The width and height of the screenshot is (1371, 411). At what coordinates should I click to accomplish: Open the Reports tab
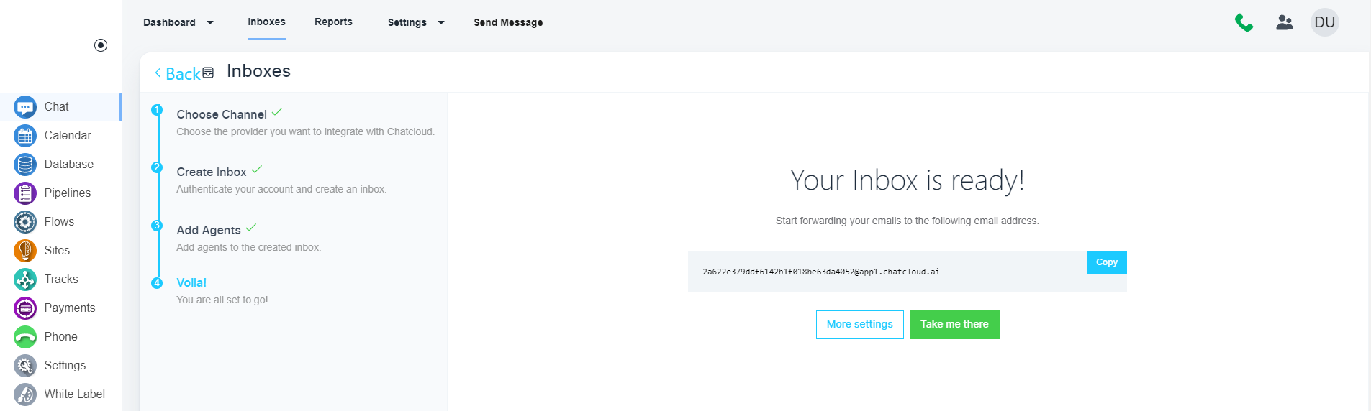pyautogui.click(x=333, y=22)
